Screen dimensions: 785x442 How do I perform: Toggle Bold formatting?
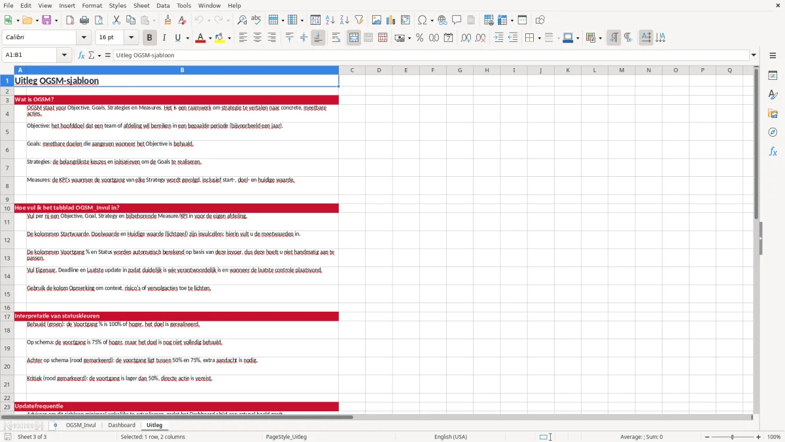pyautogui.click(x=150, y=38)
